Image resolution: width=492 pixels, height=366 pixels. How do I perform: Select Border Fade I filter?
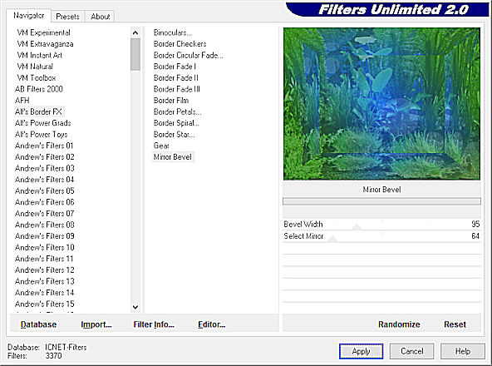click(175, 67)
